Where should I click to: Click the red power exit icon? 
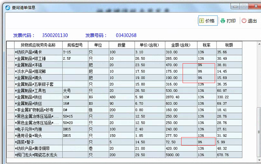244,21
